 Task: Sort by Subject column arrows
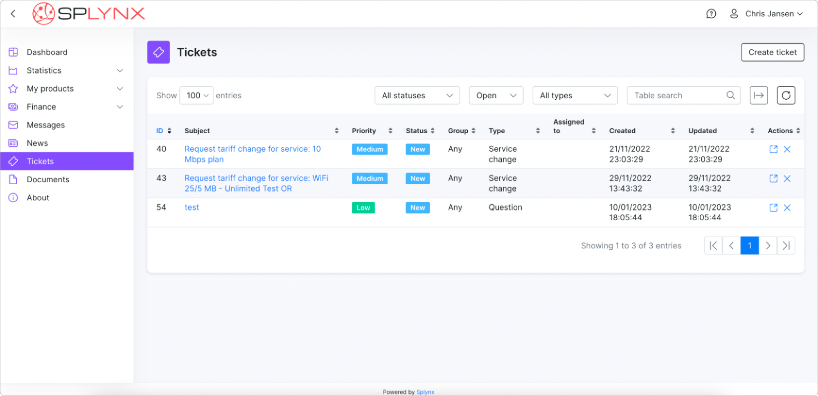337,131
